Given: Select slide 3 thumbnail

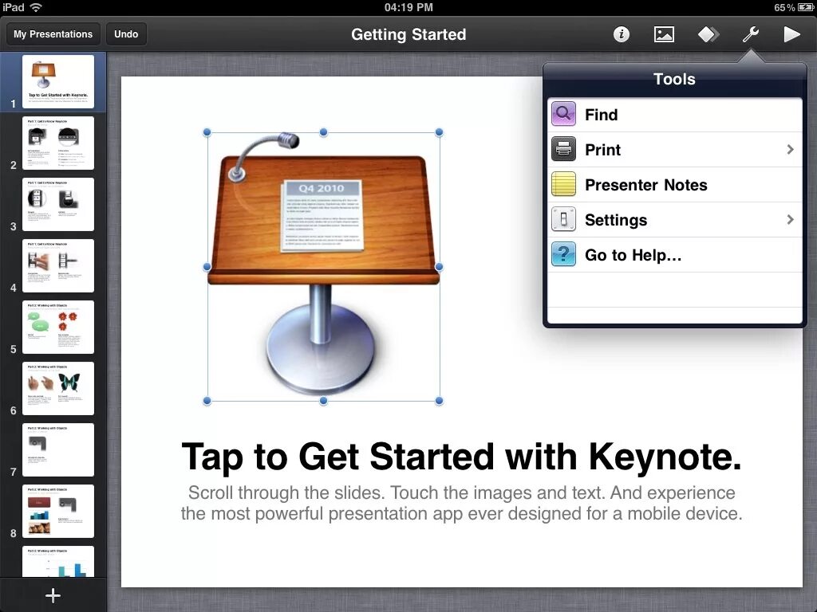Looking at the screenshot, I should pos(57,204).
